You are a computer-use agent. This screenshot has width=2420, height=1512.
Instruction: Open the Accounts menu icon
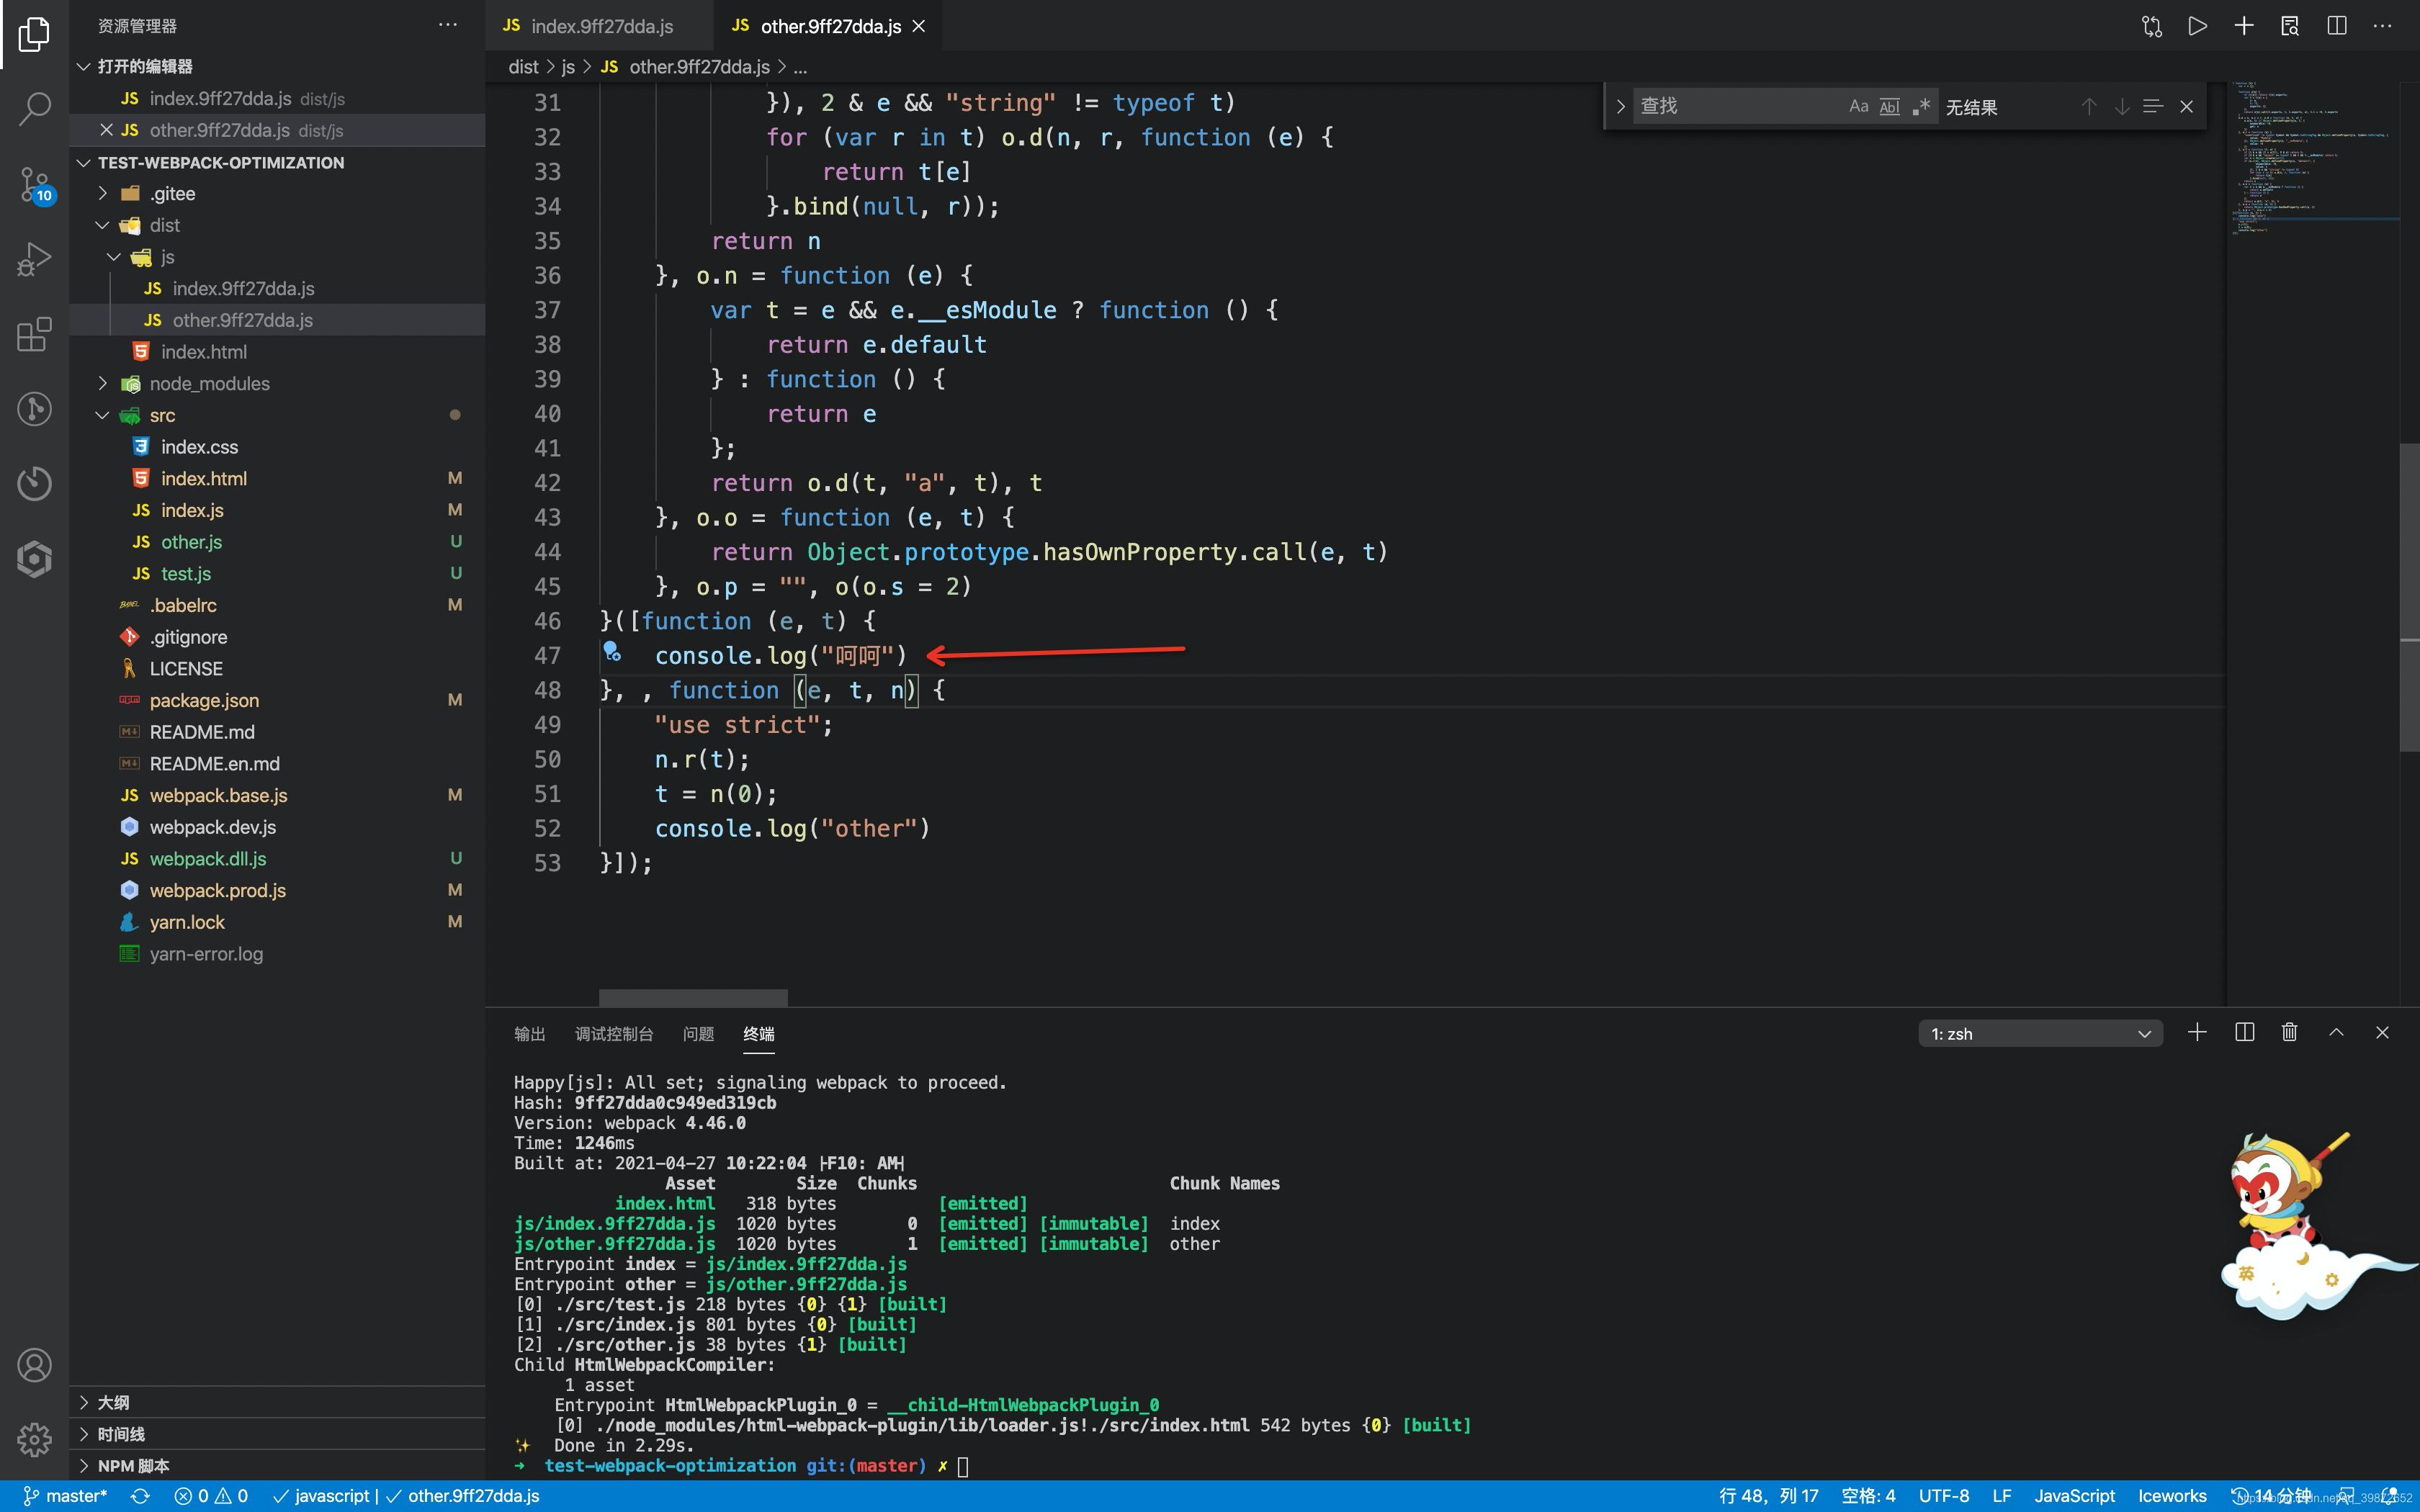[34, 1365]
